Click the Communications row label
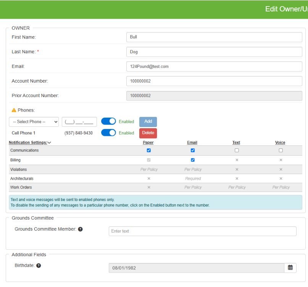 24,150
